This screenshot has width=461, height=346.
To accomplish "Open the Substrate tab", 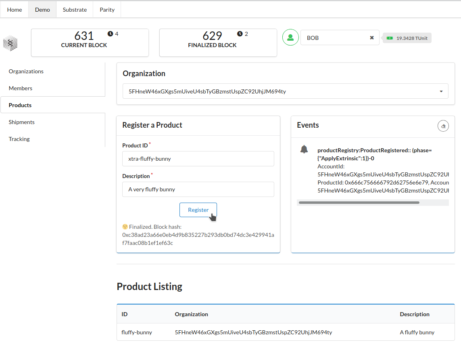I will pyautogui.click(x=75, y=9).
